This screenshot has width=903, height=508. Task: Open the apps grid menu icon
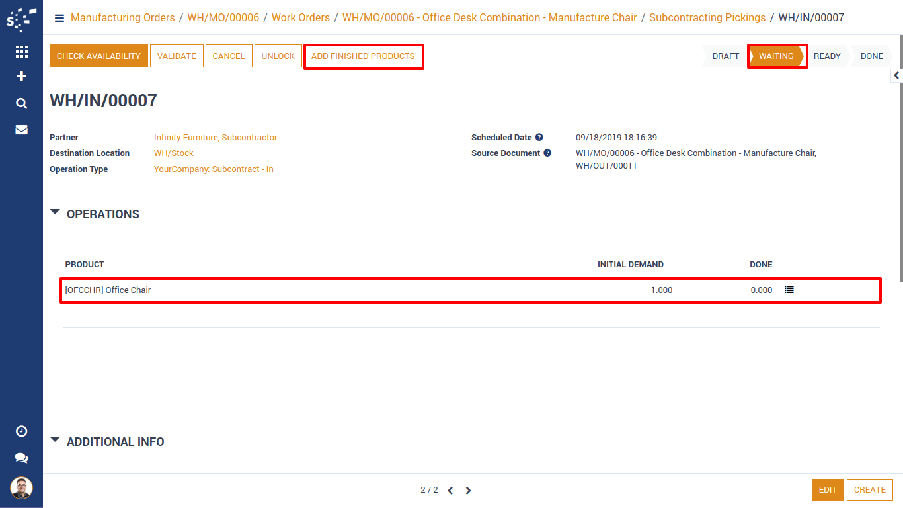click(x=21, y=52)
